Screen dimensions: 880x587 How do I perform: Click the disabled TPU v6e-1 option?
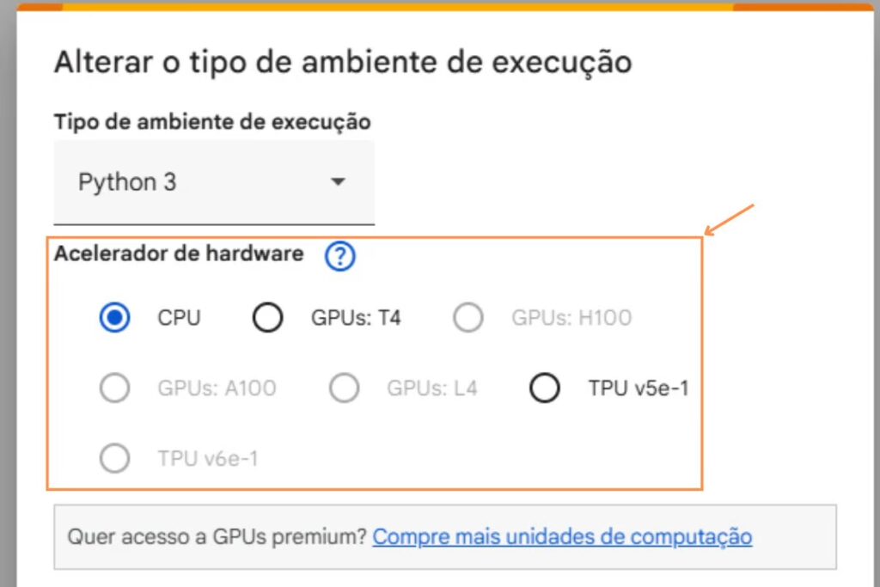pos(114,458)
